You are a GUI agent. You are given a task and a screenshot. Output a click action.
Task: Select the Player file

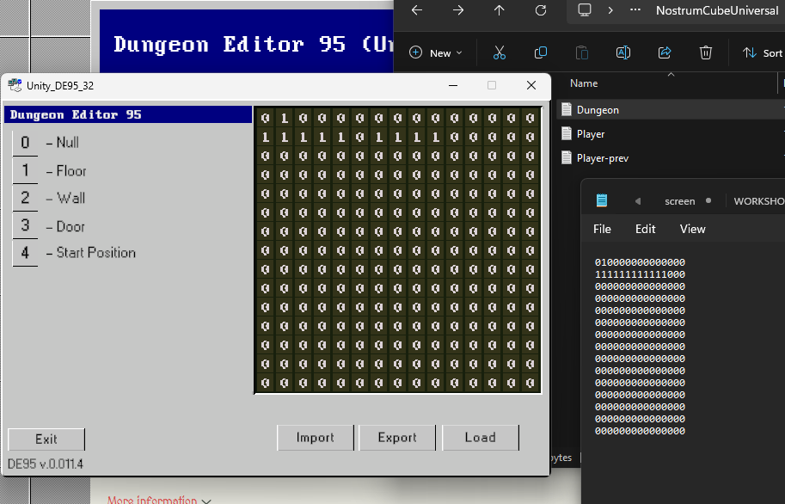tap(671, 134)
